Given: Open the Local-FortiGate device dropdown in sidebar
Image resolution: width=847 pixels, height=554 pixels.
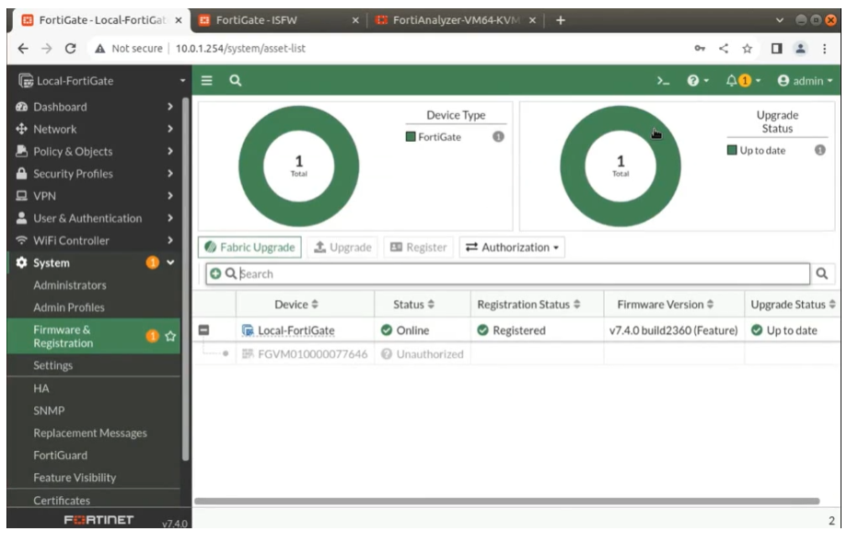Looking at the screenshot, I should pos(100,80).
